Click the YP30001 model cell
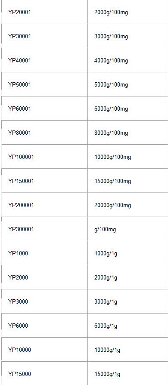This screenshot has height=385, width=168. point(44,36)
